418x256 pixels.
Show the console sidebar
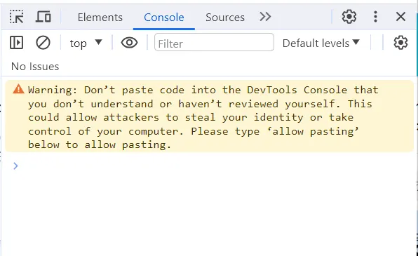pos(17,43)
